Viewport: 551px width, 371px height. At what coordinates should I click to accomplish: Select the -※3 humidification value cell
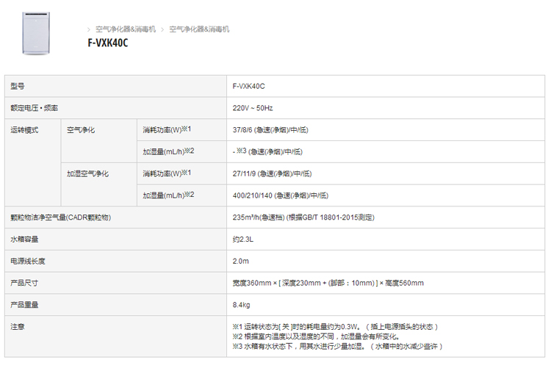pyautogui.click(x=267, y=151)
